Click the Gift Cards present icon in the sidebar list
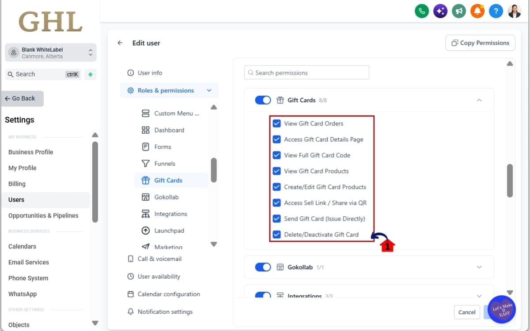Image resolution: width=530 pixels, height=331 pixels. tap(145, 181)
